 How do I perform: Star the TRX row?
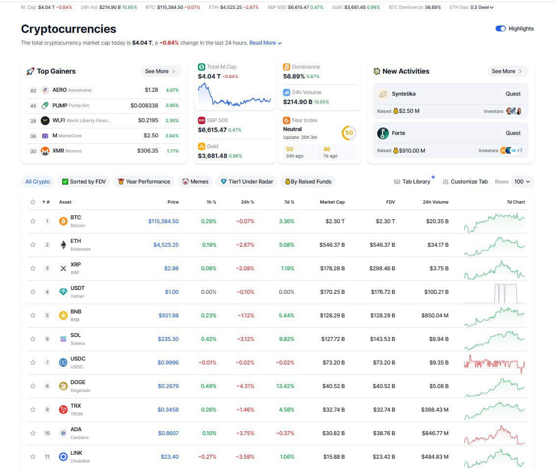click(x=33, y=410)
